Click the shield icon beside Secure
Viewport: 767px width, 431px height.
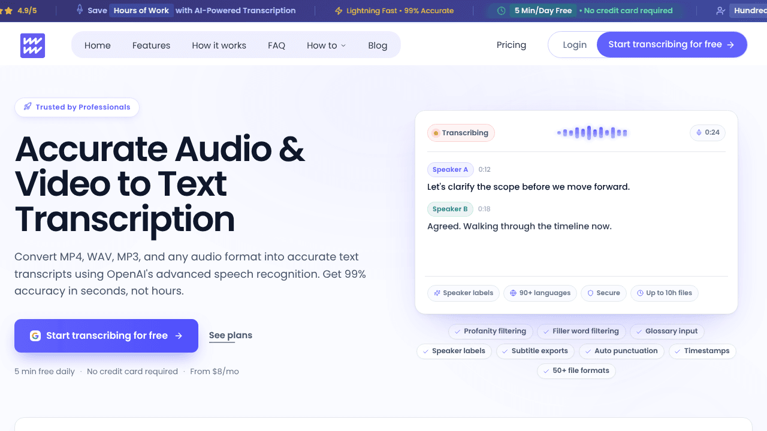[590, 293]
